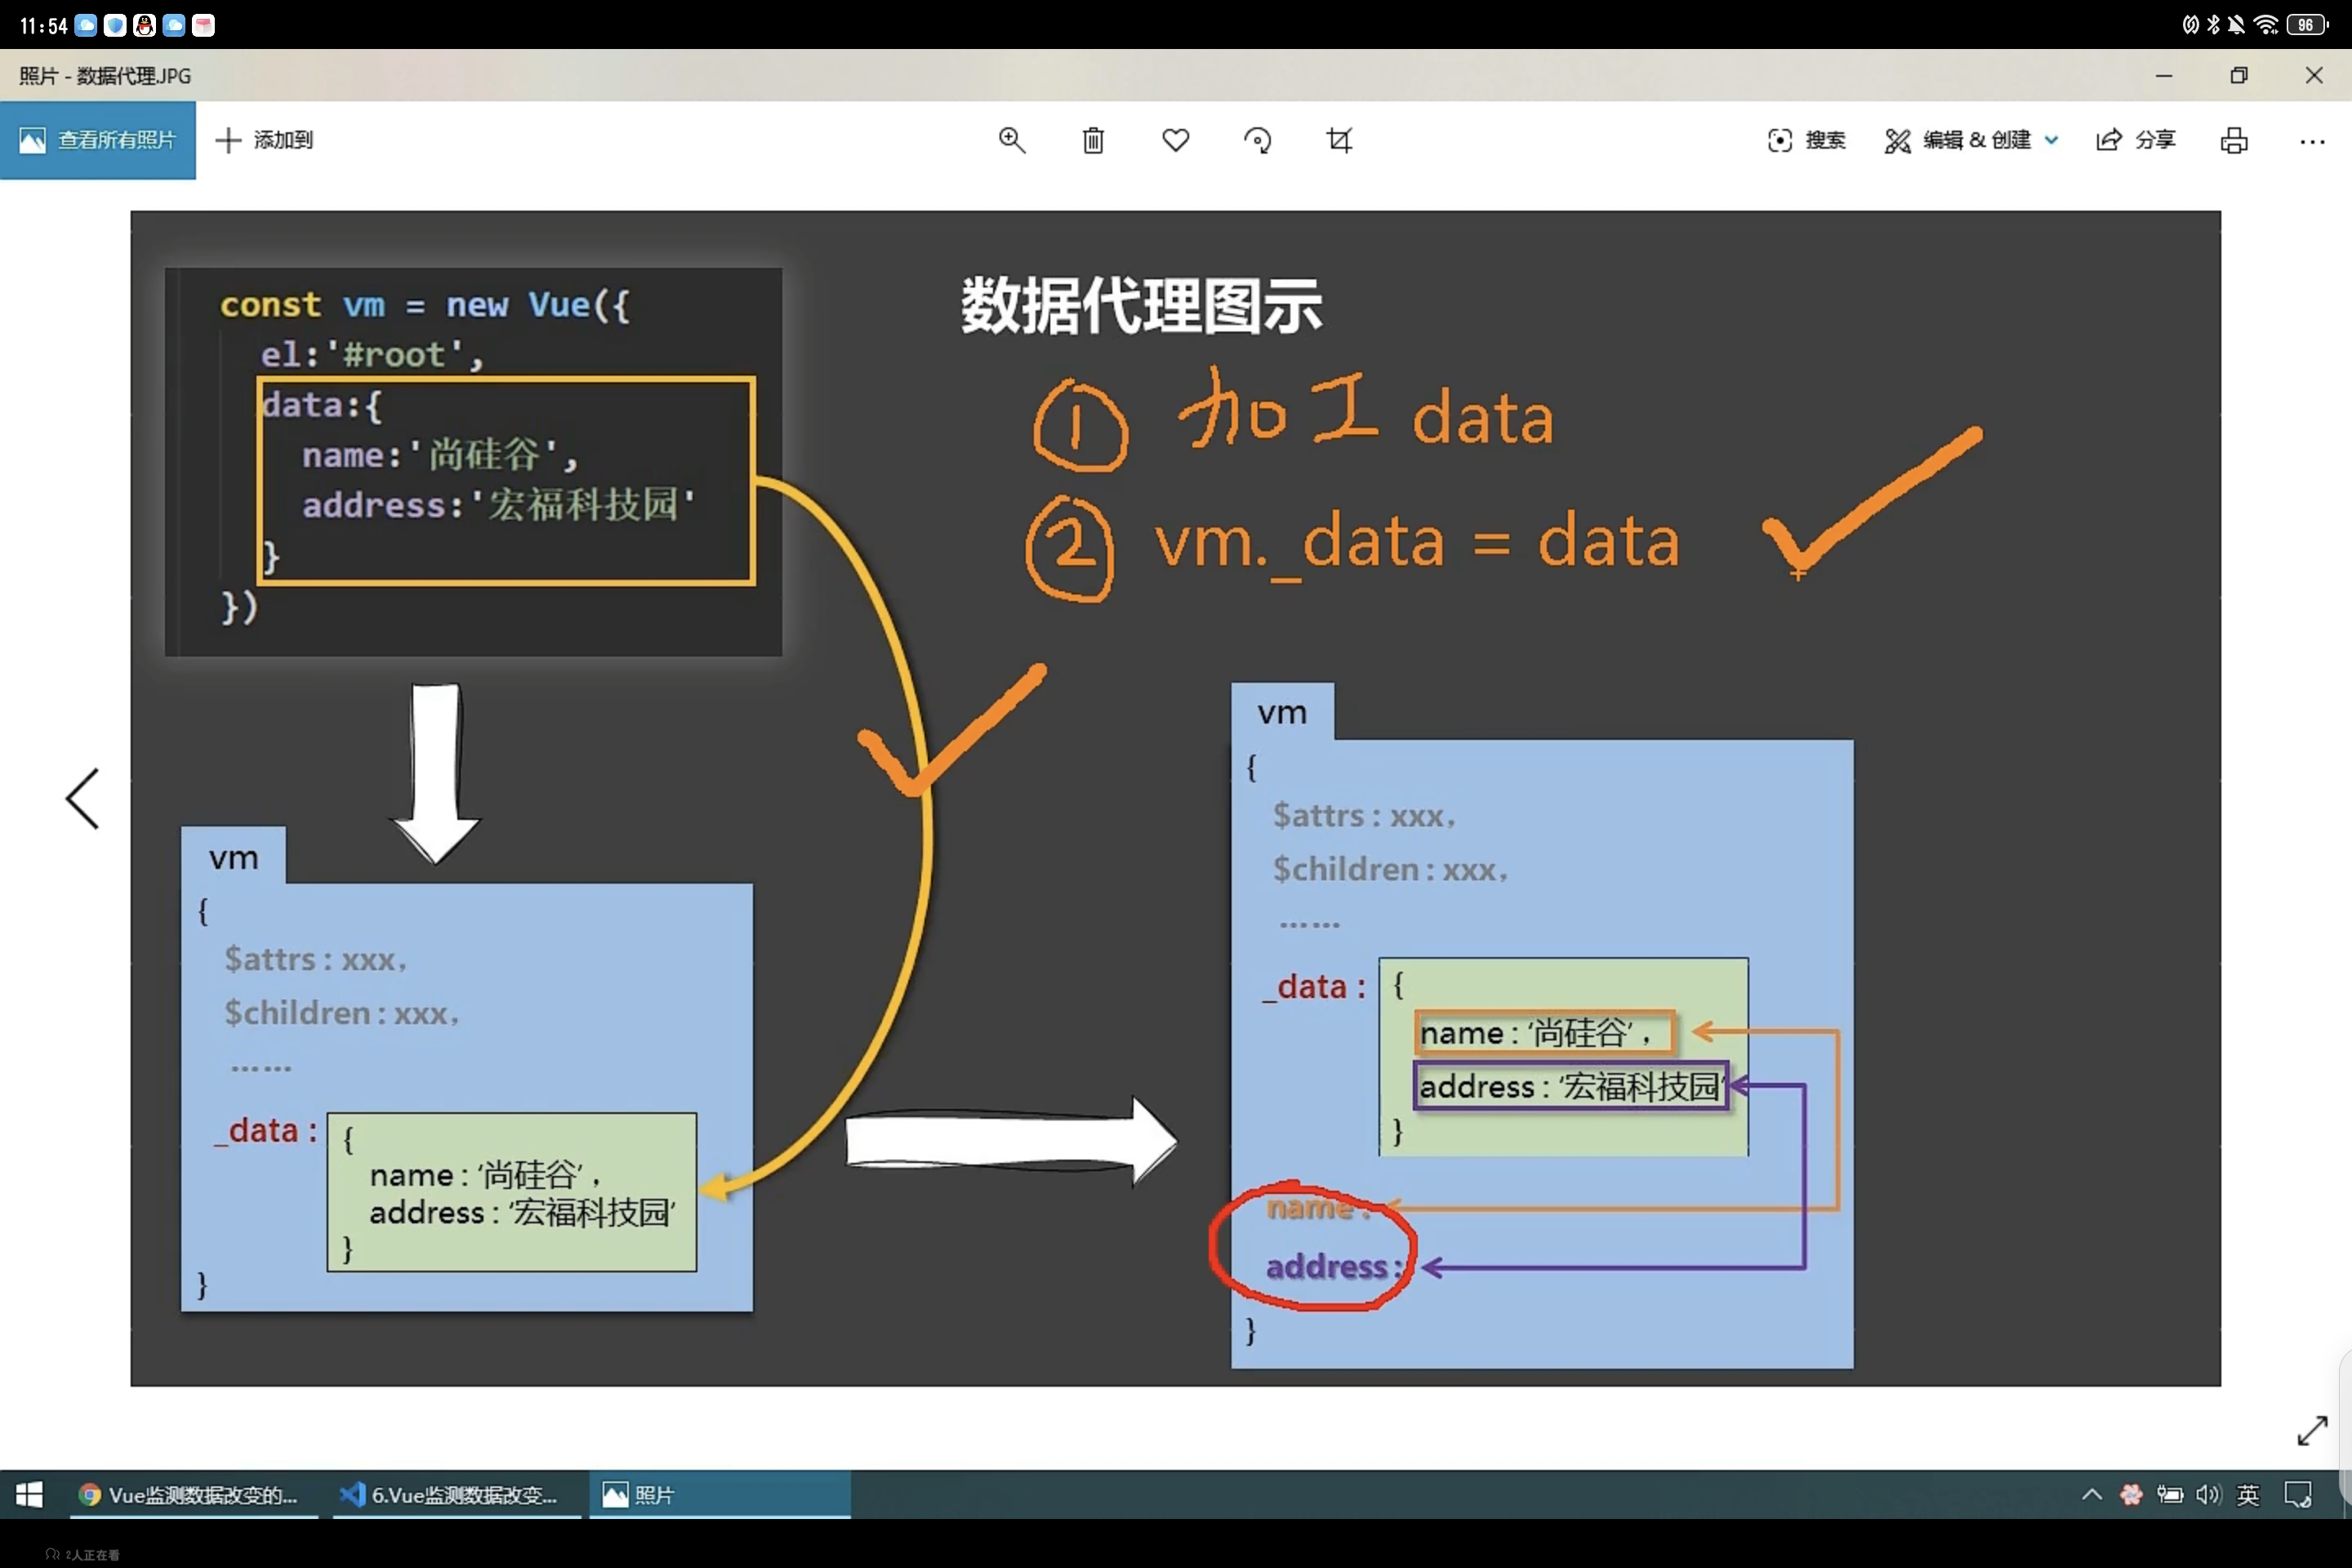Click the plus icon next to 添加到
The height and width of the screenshot is (1568, 2352).
click(x=227, y=140)
